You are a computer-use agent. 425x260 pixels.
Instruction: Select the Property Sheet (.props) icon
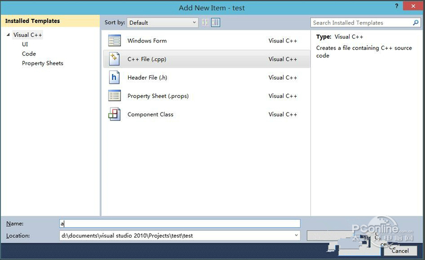114,96
